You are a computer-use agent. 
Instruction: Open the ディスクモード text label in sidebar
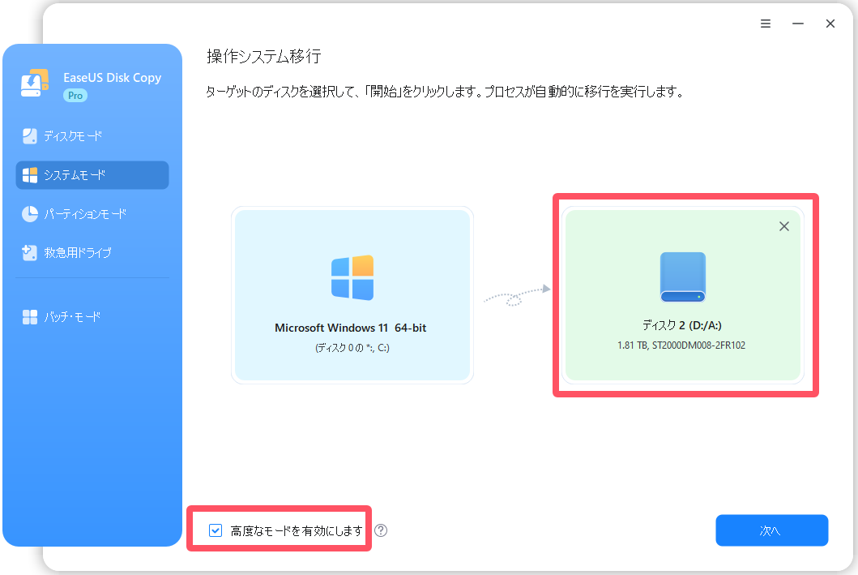(x=73, y=135)
